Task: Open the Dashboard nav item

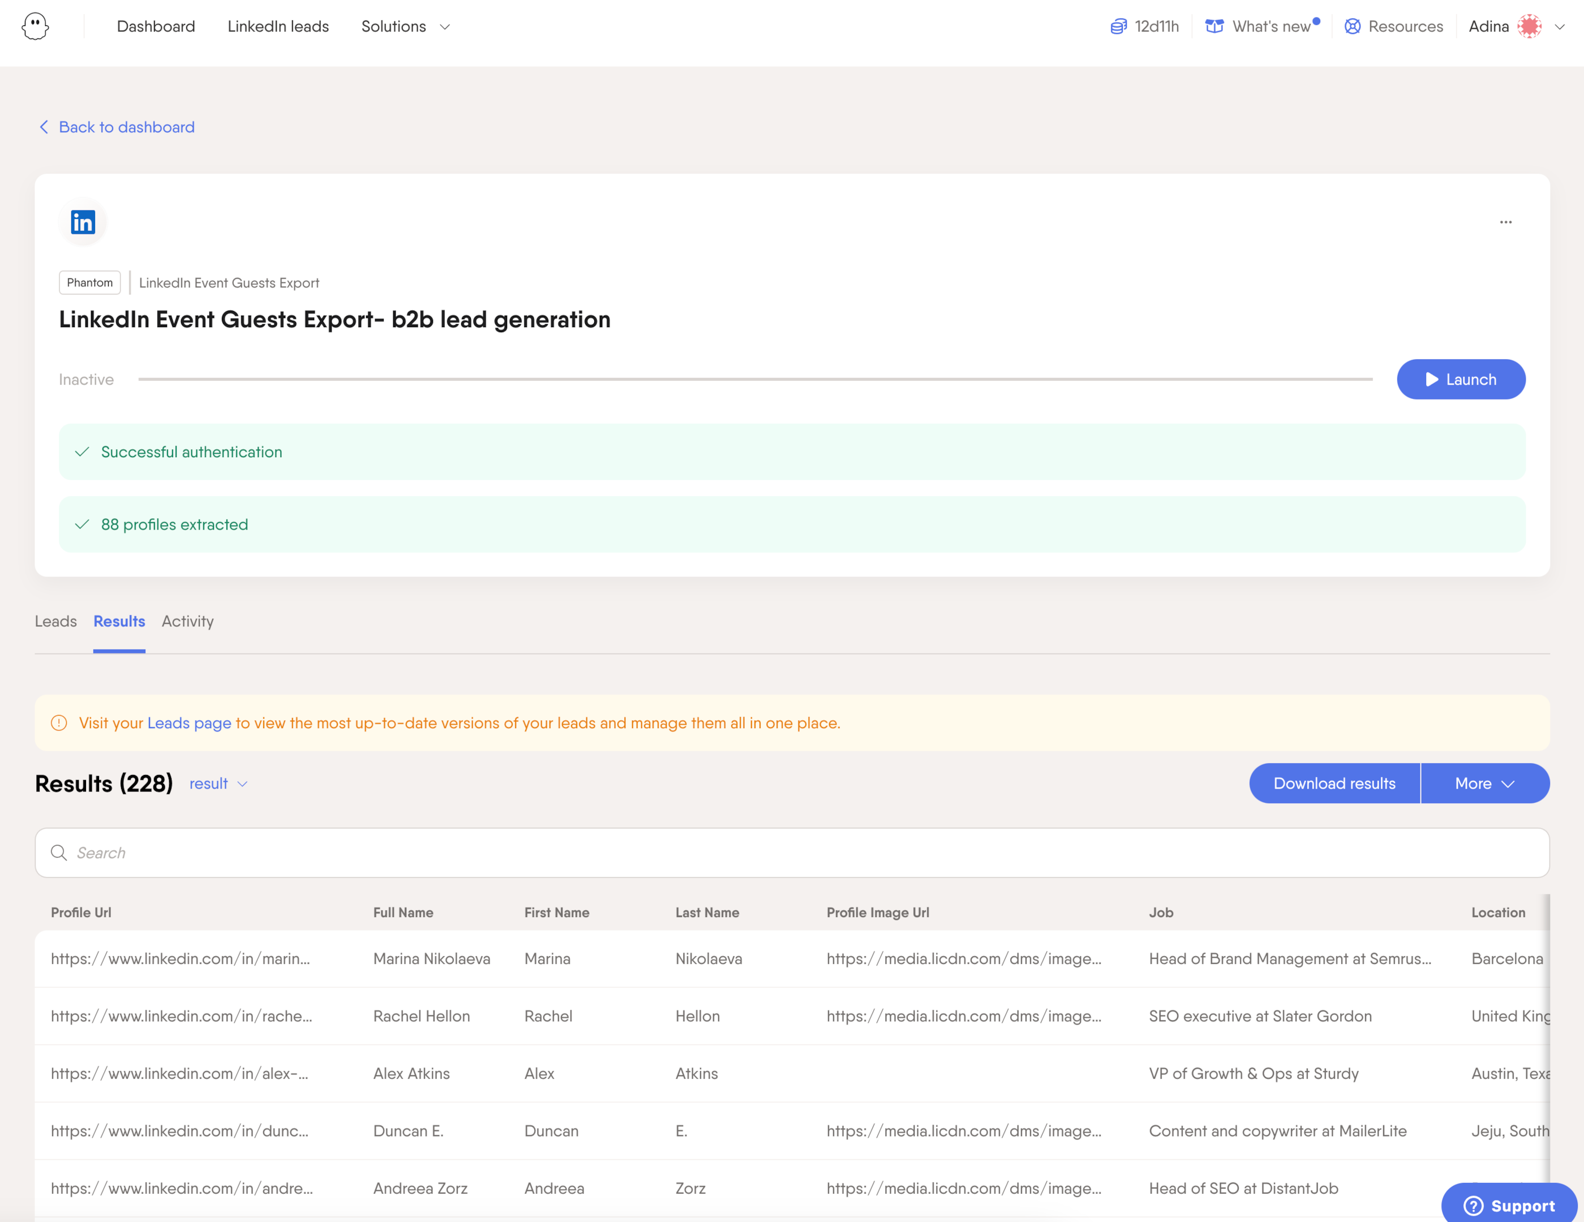Action: point(156,27)
